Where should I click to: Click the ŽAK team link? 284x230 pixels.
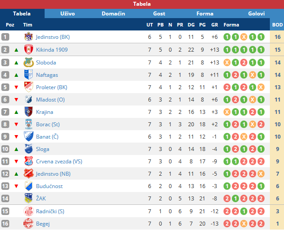pos(41,199)
